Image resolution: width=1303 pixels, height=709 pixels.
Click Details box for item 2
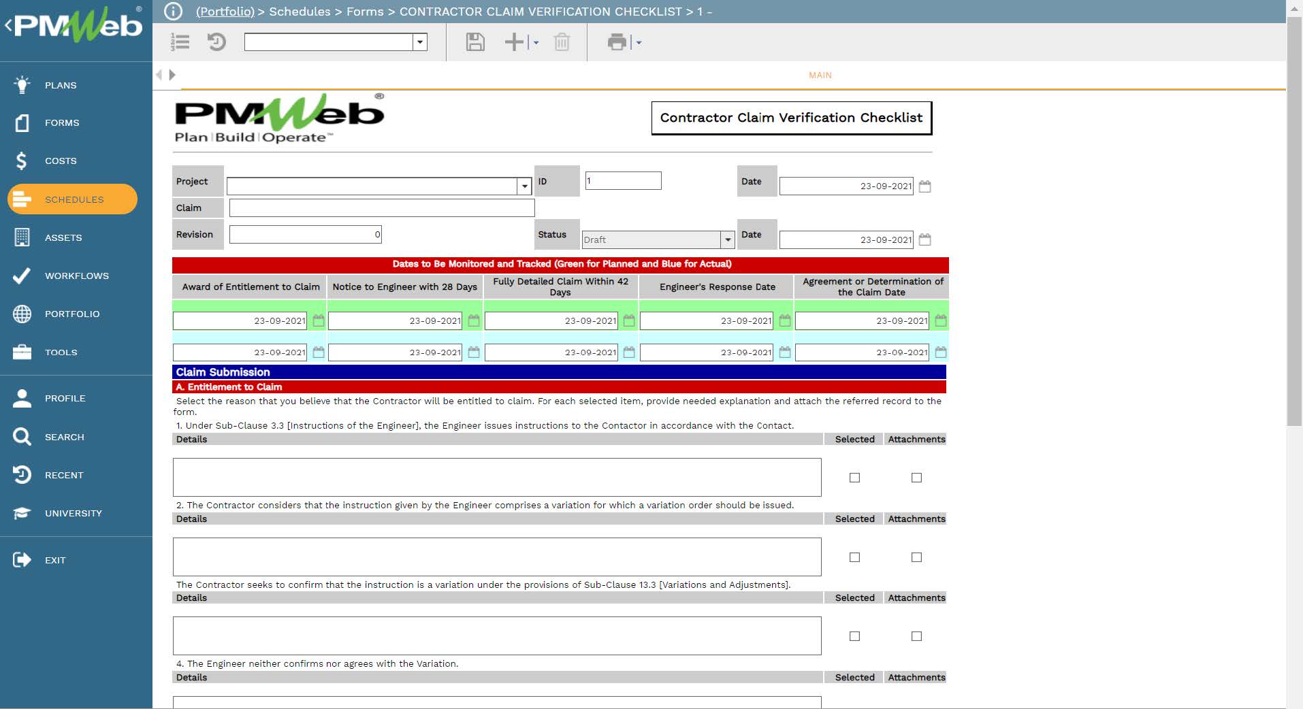tap(497, 557)
